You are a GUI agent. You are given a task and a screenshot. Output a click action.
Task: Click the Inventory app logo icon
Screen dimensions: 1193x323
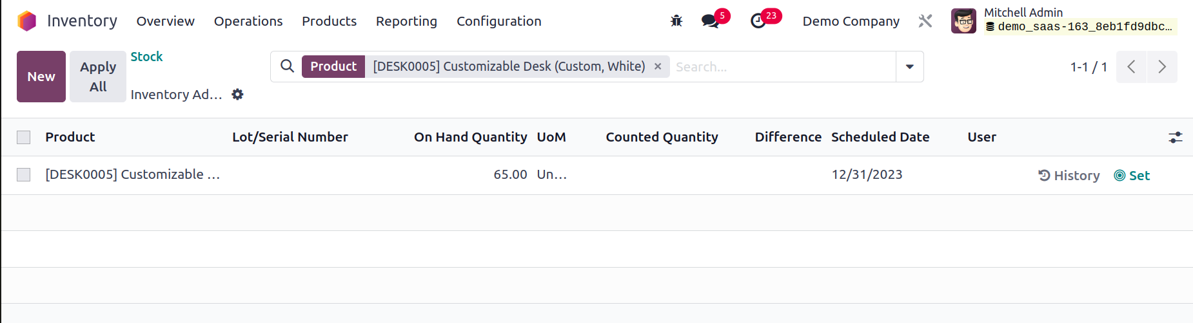[x=27, y=21]
